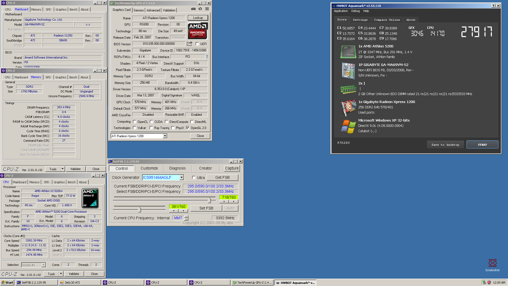This screenshot has width=508, height=286.
Task: Move the upper FSB slider in SetFSB
Action: coord(209,200)
